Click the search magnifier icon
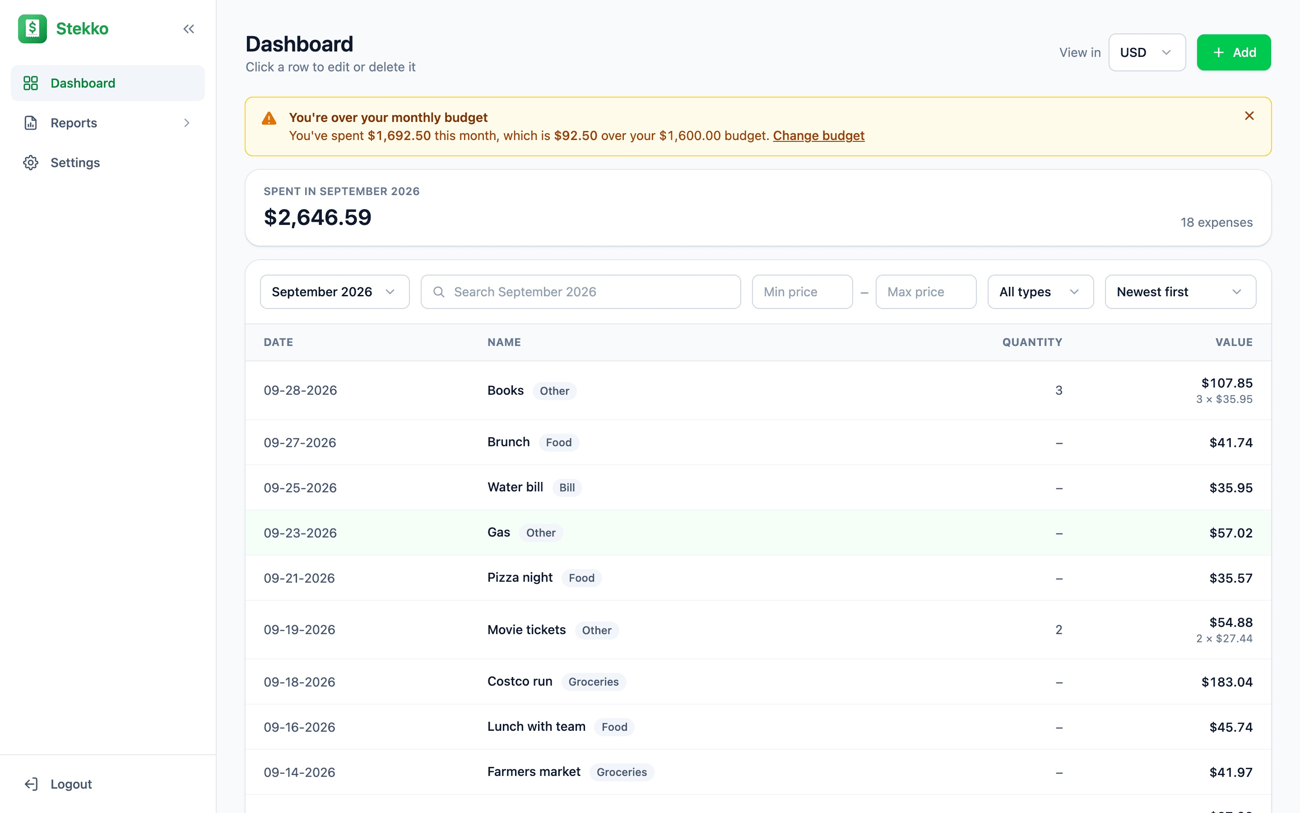 point(439,292)
